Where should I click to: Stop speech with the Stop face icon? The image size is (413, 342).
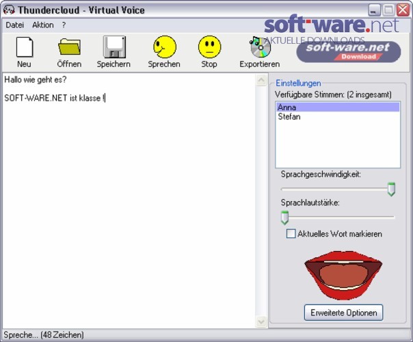210,47
